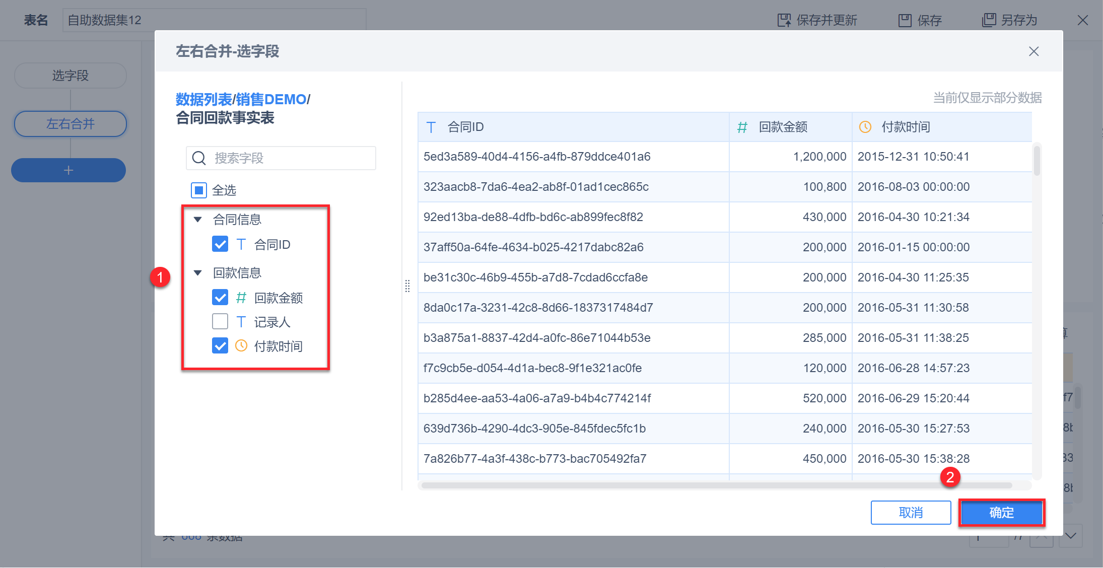Collapse the 回款信息 group
Screen dimensions: 1103x568
click(198, 273)
